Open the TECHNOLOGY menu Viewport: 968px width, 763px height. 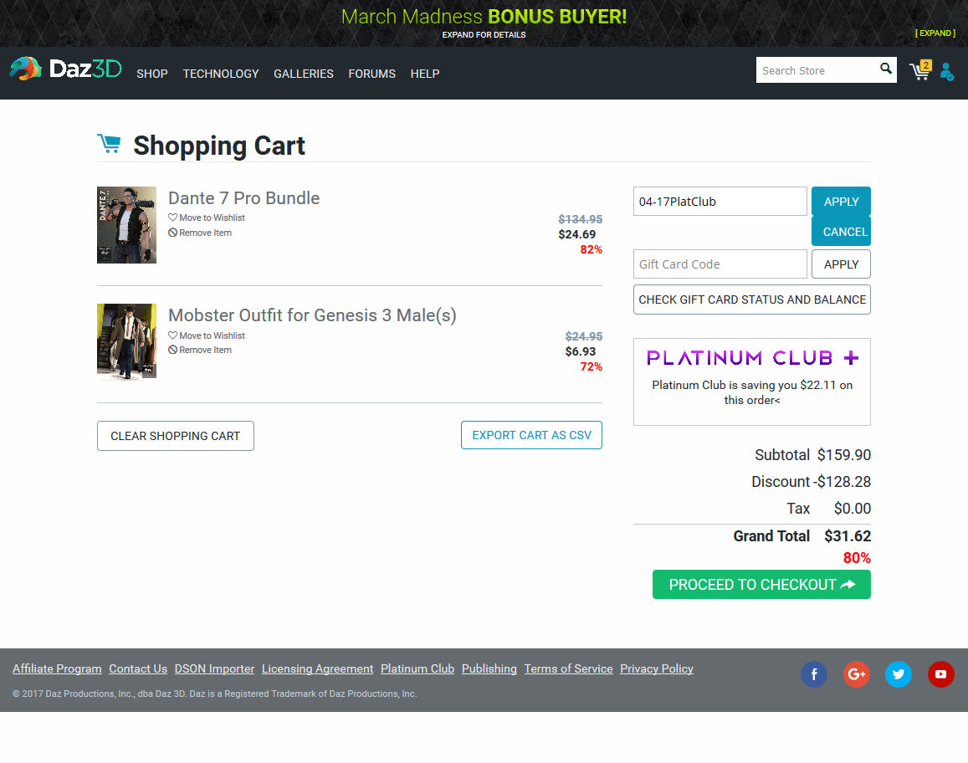click(220, 74)
